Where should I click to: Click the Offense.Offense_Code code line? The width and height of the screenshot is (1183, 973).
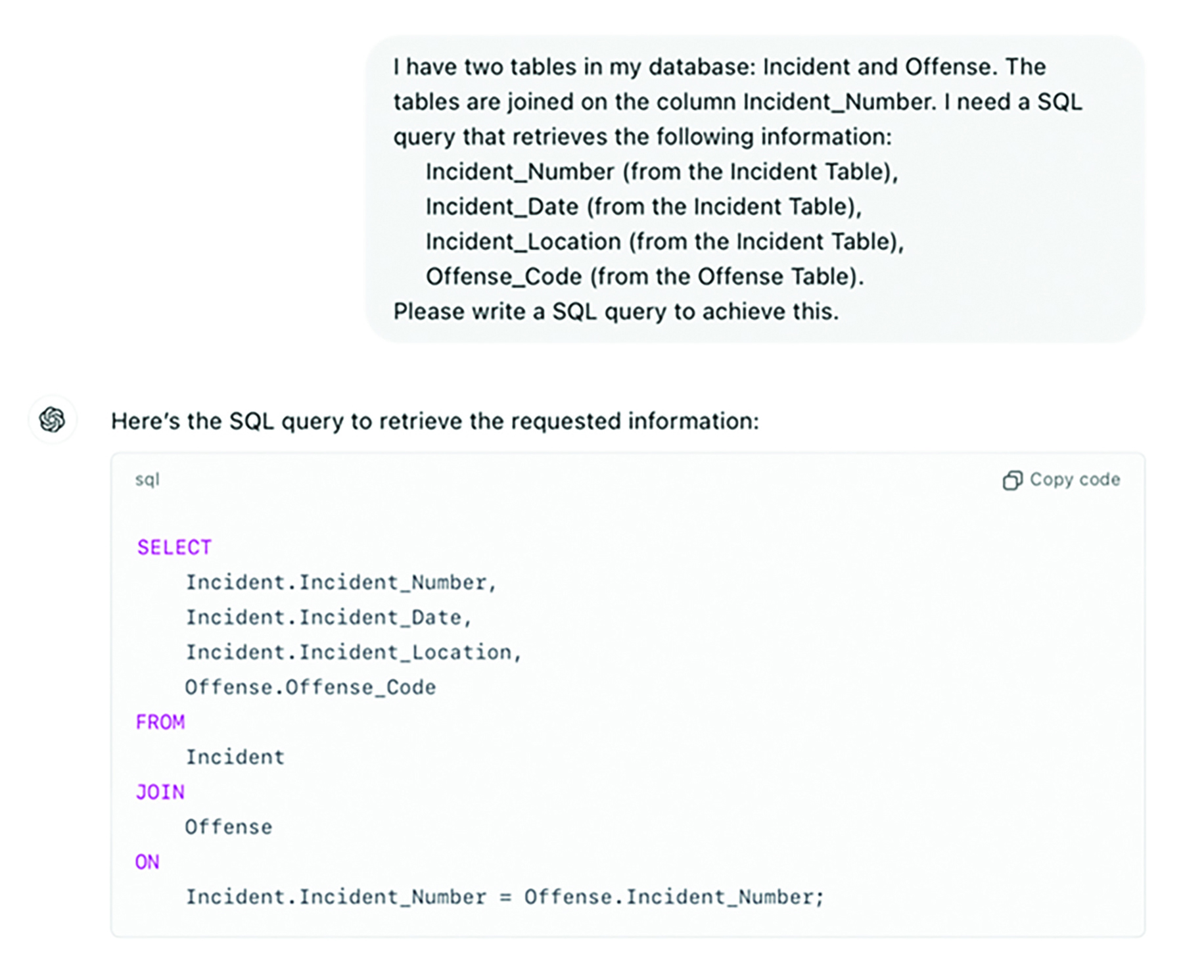[310, 688]
